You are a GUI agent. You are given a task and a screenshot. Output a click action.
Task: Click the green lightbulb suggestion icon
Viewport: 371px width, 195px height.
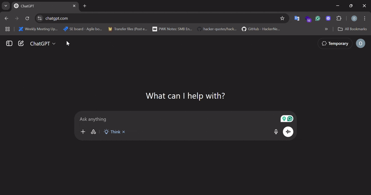click(284, 119)
